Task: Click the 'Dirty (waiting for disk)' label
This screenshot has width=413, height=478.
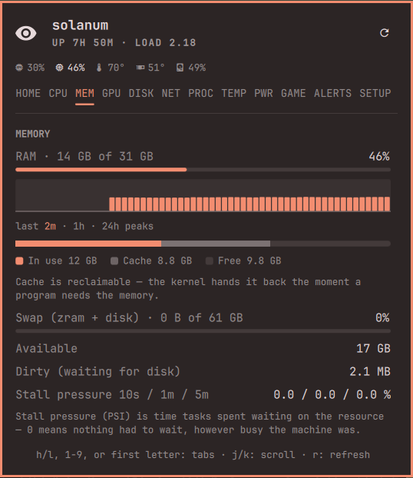Action: (97, 372)
